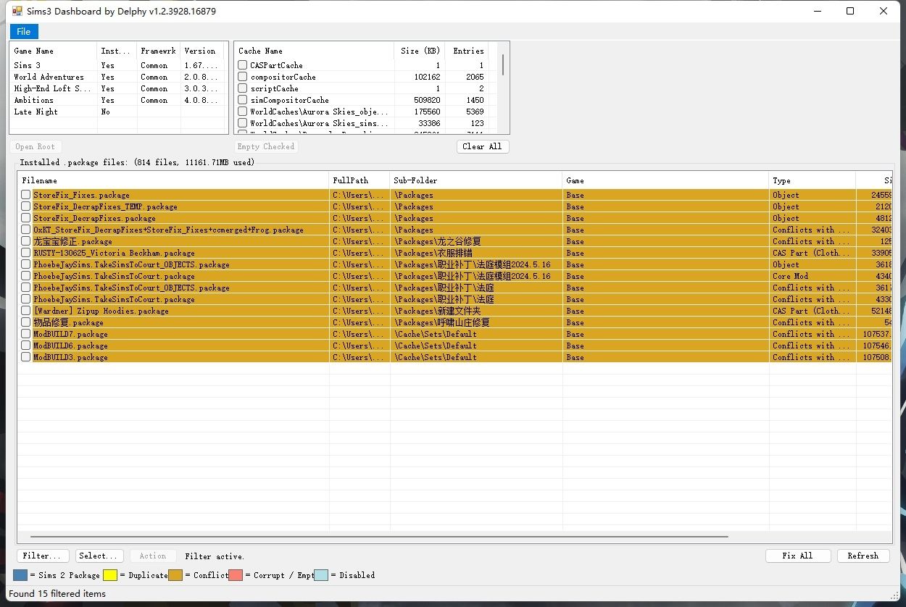This screenshot has height=607, width=906.
Task: Sort by the Cache Name column header
Action: pos(314,51)
